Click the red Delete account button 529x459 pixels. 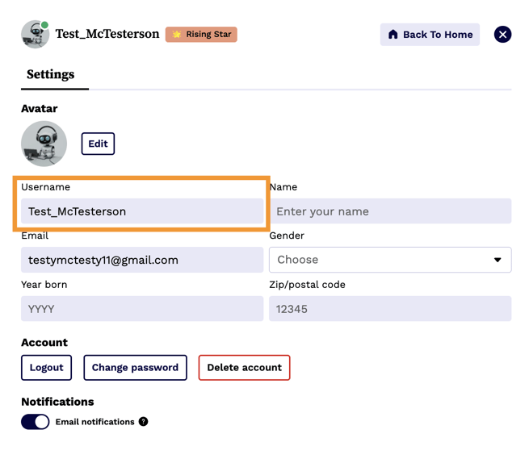[x=244, y=368]
